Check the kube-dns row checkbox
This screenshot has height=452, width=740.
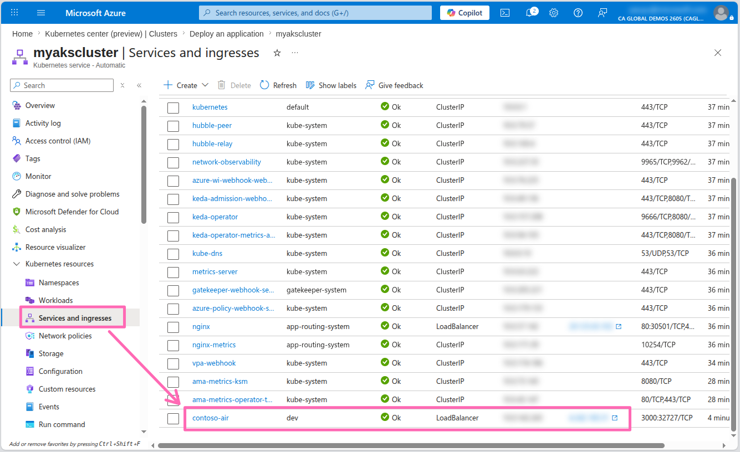click(173, 254)
